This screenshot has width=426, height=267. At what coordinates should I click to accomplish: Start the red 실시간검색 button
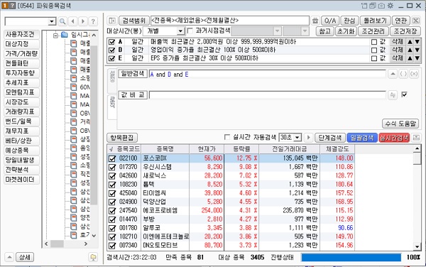[x=394, y=138]
